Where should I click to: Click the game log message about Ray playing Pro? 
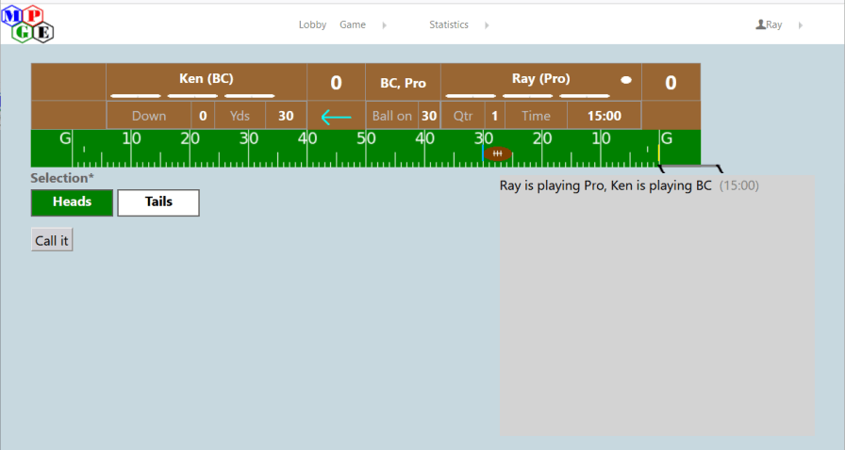(629, 185)
